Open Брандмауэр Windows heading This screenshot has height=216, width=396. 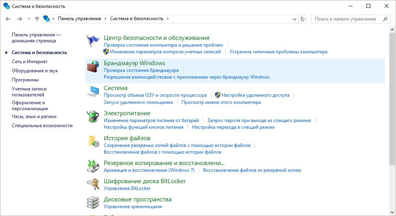click(x=134, y=63)
